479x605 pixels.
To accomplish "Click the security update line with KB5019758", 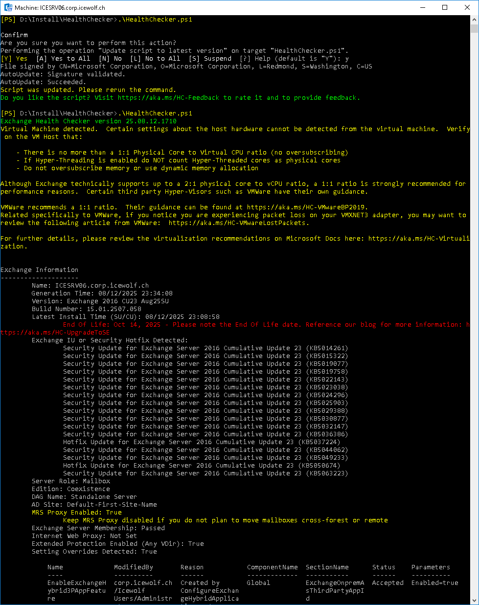I will click(205, 372).
